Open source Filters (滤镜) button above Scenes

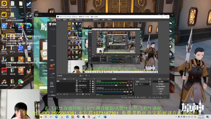tap(88, 76)
